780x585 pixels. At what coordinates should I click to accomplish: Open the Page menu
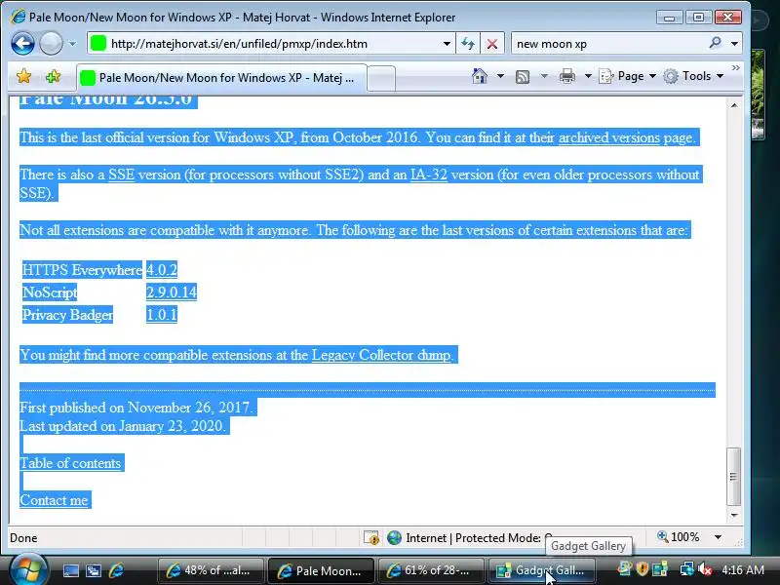(x=627, y=76)
